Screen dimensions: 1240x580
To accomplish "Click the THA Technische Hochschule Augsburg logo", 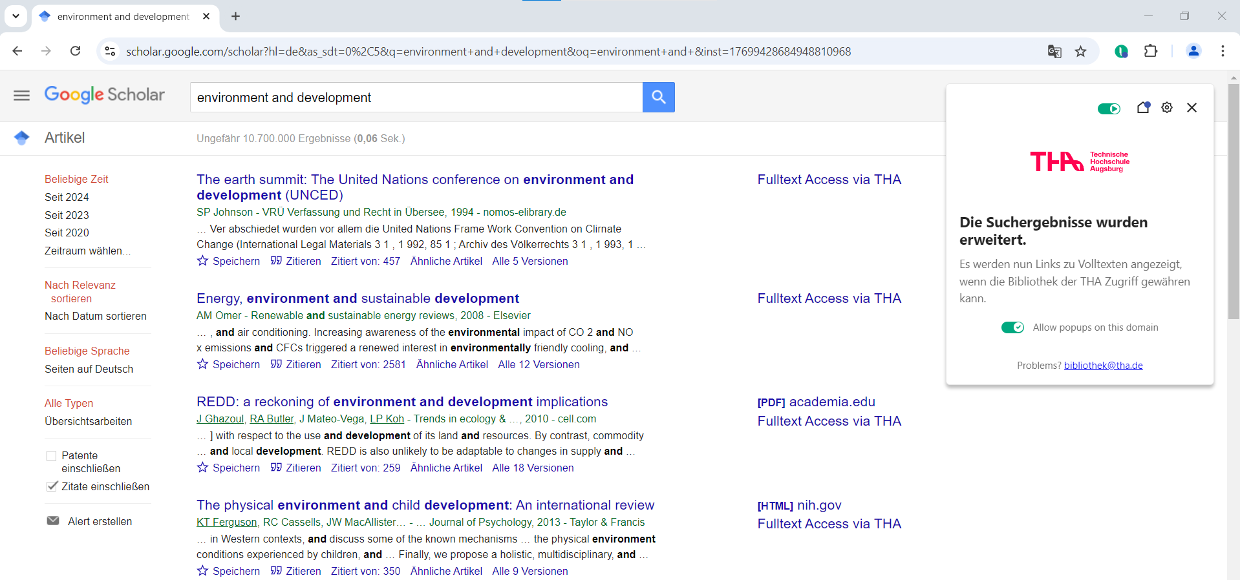I will pos(1079,161).
